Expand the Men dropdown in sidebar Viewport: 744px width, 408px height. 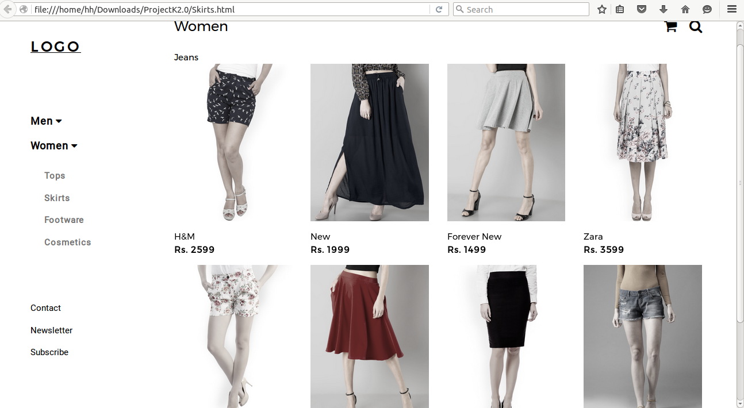coord(46,121)
